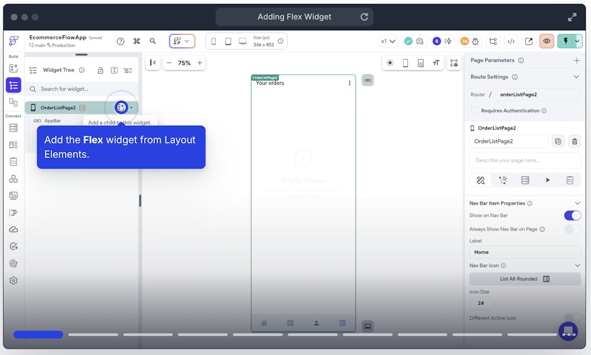Switch canvas to desktop preview icon
The width and height of the screenshot is (591, 355).
[242, 41]
